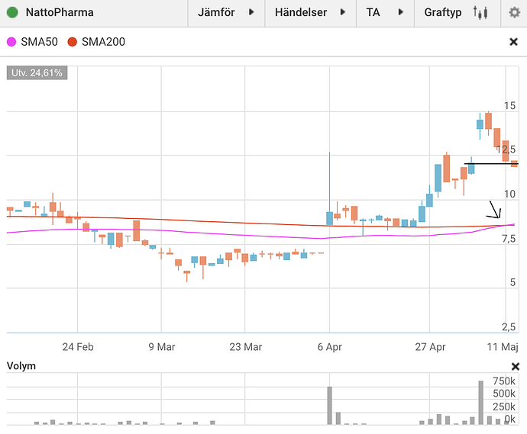Click the 7,5 price axis label
Image resolution: width=527 pixels, height=434 pixels.
(509, 239)
